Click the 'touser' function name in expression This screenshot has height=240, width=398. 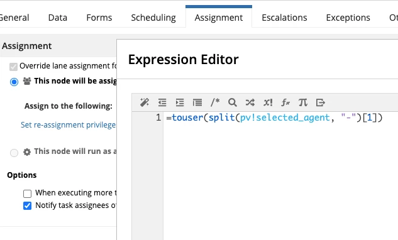point(187,117)
